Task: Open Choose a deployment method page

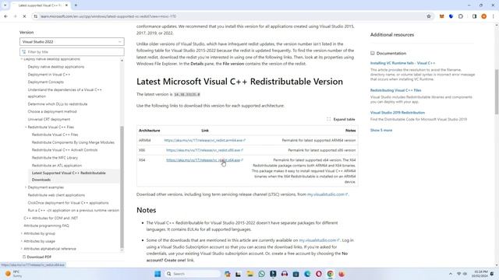Action: [x=52, y=112]
